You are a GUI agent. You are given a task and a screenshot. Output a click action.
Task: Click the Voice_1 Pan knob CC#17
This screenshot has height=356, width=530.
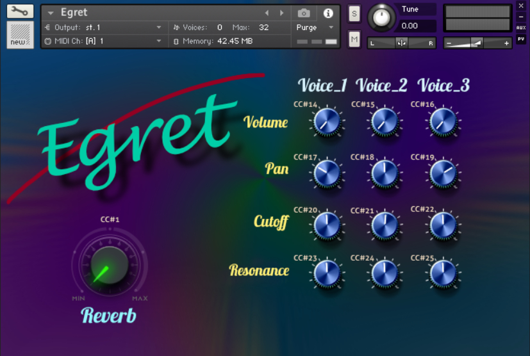[x=327, y=174]
